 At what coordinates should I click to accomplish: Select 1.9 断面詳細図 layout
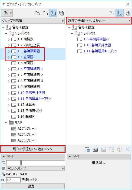29,87
